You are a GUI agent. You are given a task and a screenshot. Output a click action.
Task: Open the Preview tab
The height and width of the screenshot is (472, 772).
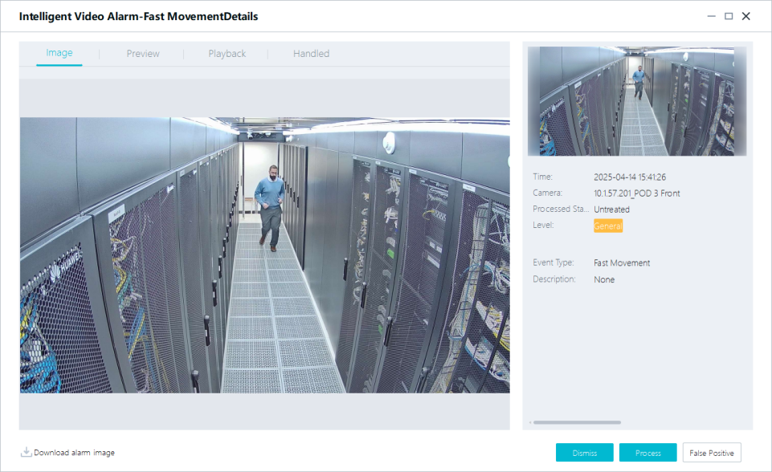click(x=143, y=54)
